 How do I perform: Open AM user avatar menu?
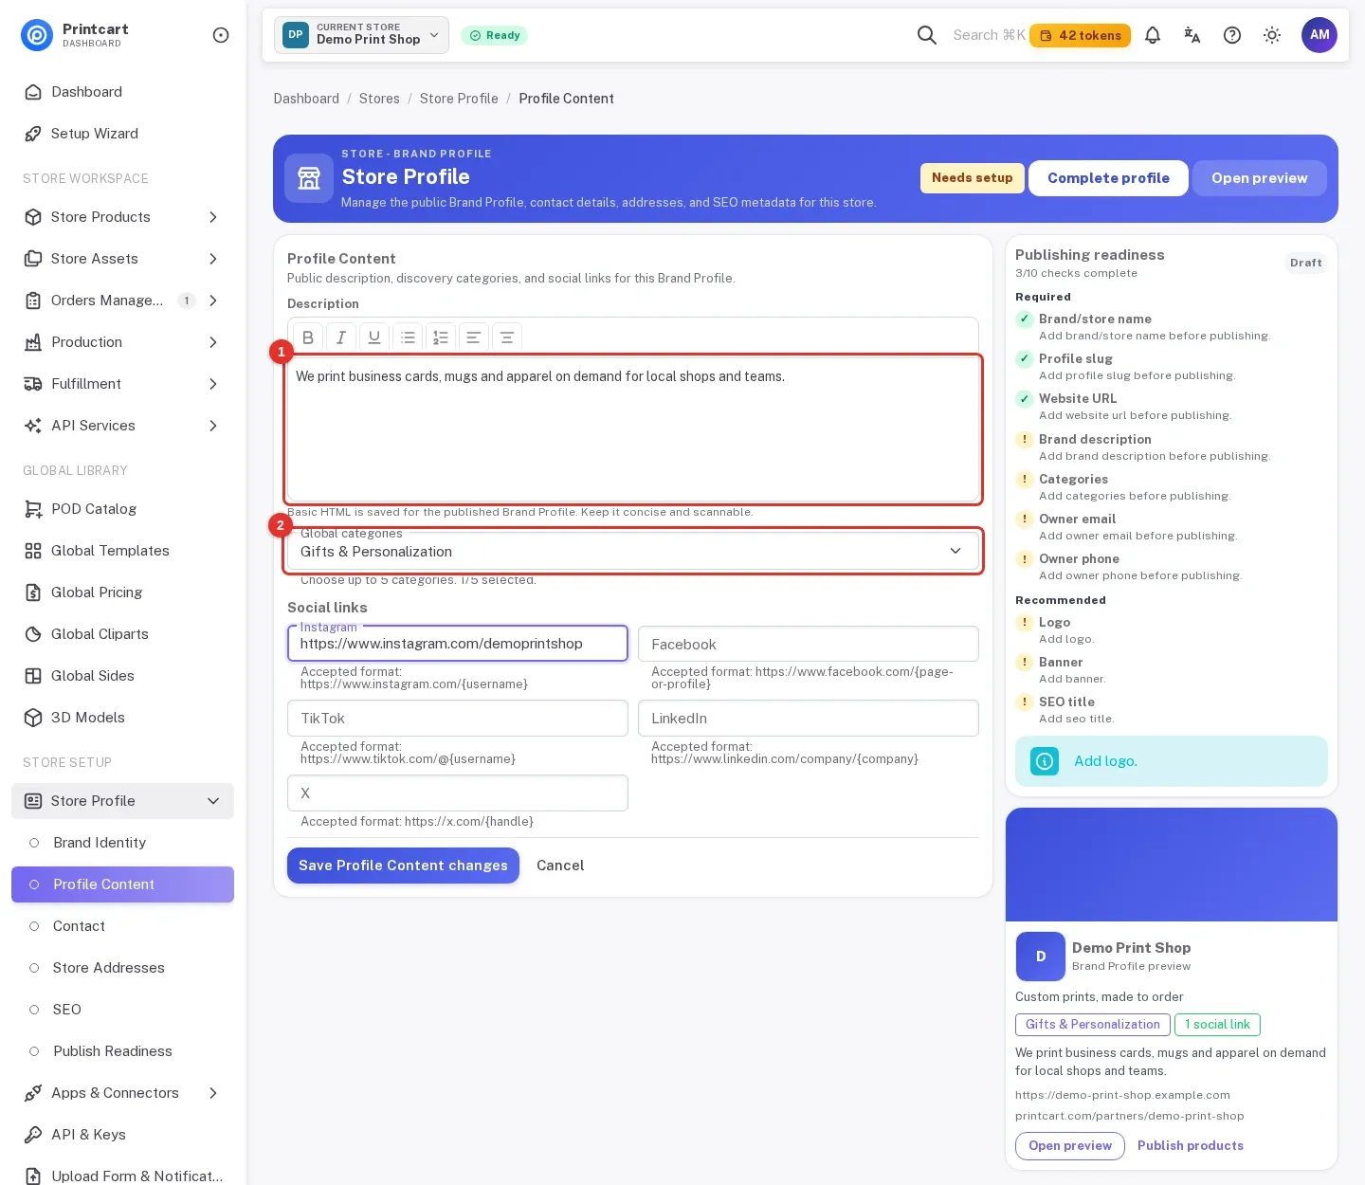[x=1319, y=35]
